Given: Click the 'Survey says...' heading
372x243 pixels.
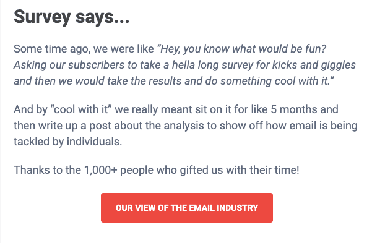Looking at the screenshot, I should point(71,17).
